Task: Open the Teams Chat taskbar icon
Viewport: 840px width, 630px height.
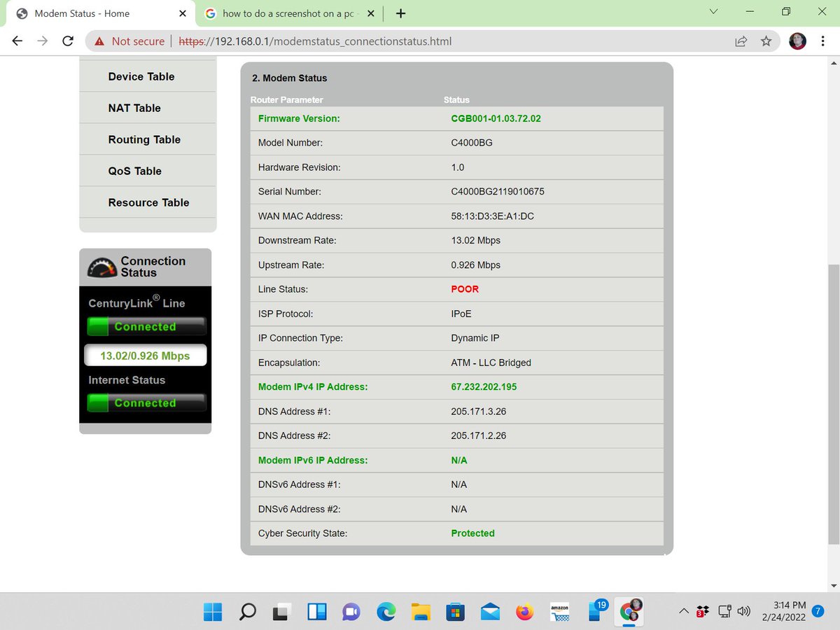Action: coord(351,612)
